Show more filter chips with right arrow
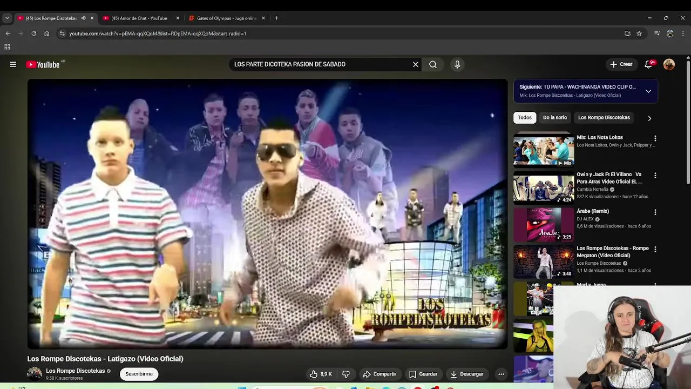 649,118
